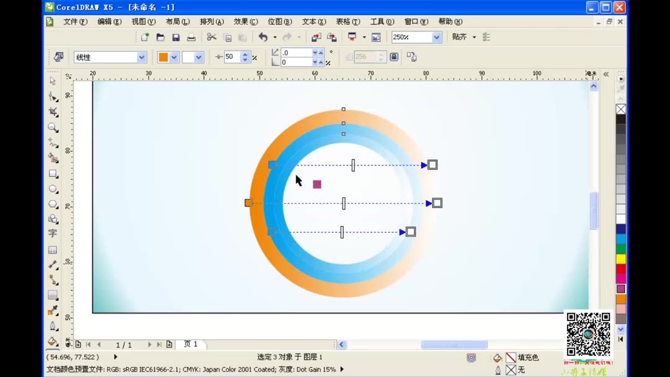Toggle the fountain fill angle lock
This screenshot has width=670, height=377.
click(395, 56)
